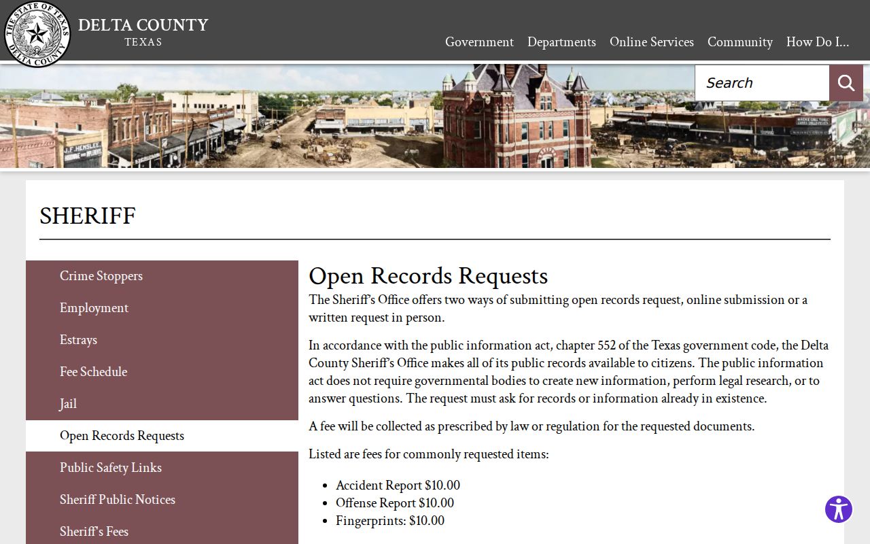This screenshot has width=870, height=544.
Task: Click the Delta County seal logo
Action: pos(37,33)
